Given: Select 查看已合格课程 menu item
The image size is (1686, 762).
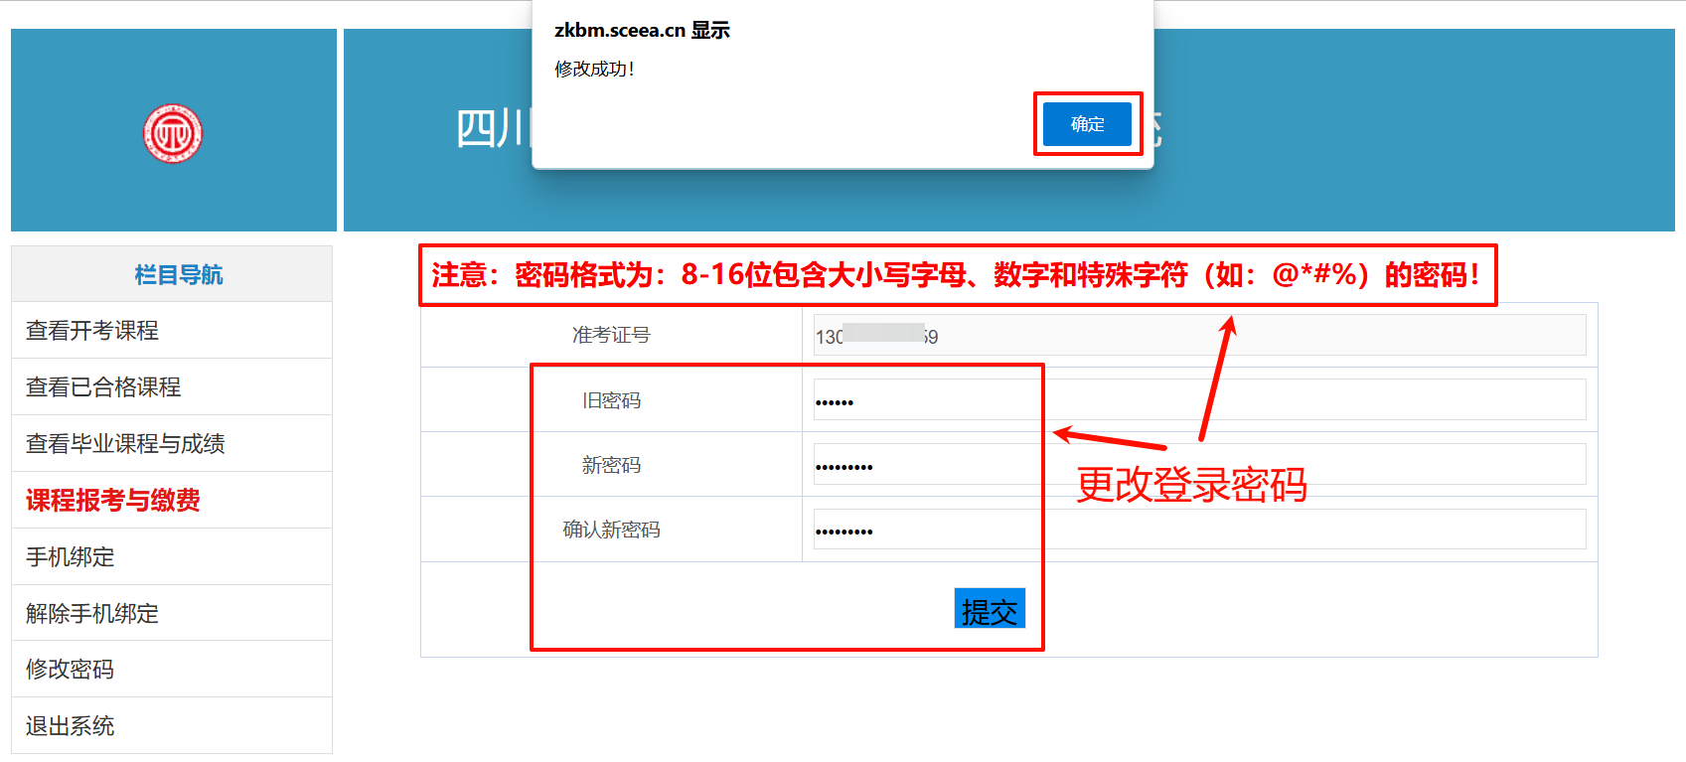Looking at the screenshot, I should [x=103, y=386].
